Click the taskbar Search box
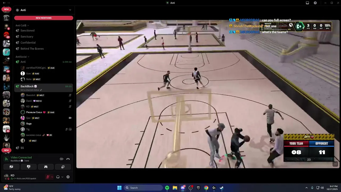 pyautogui.click(x=143, y=188)
